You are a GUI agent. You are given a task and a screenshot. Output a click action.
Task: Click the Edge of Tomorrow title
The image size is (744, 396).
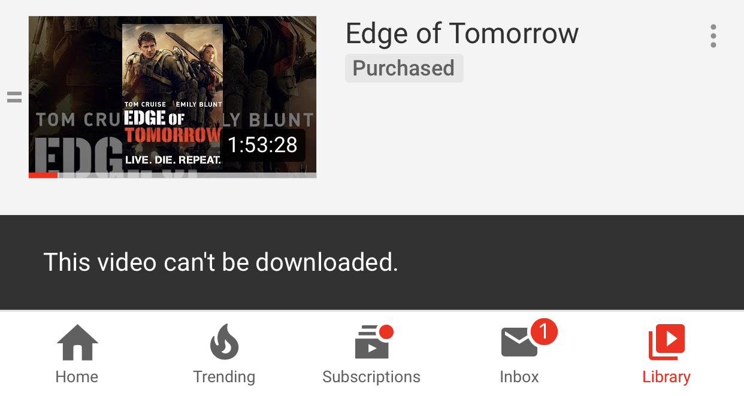462,34
